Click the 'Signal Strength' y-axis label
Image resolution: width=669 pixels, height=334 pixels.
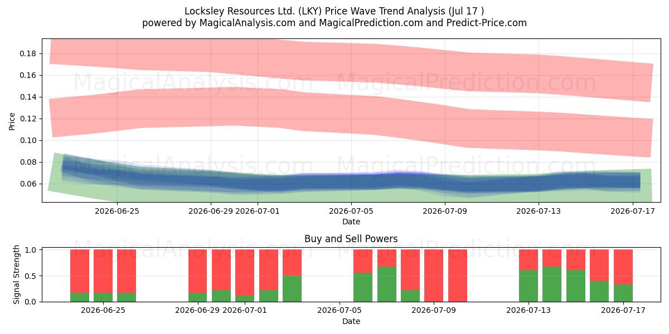pyautogui.click(x=17, y=274)
